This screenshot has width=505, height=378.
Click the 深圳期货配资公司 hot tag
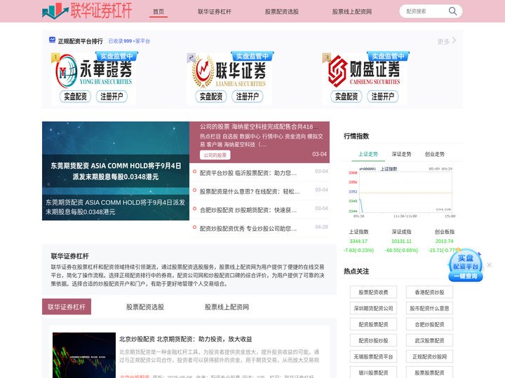(x=373, y=308)
